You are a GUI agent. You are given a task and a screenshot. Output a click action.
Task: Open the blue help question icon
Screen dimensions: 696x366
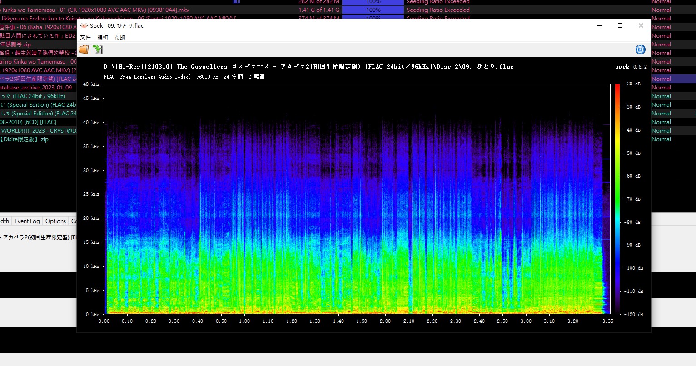pyautogui.click(x=640, y=49)
